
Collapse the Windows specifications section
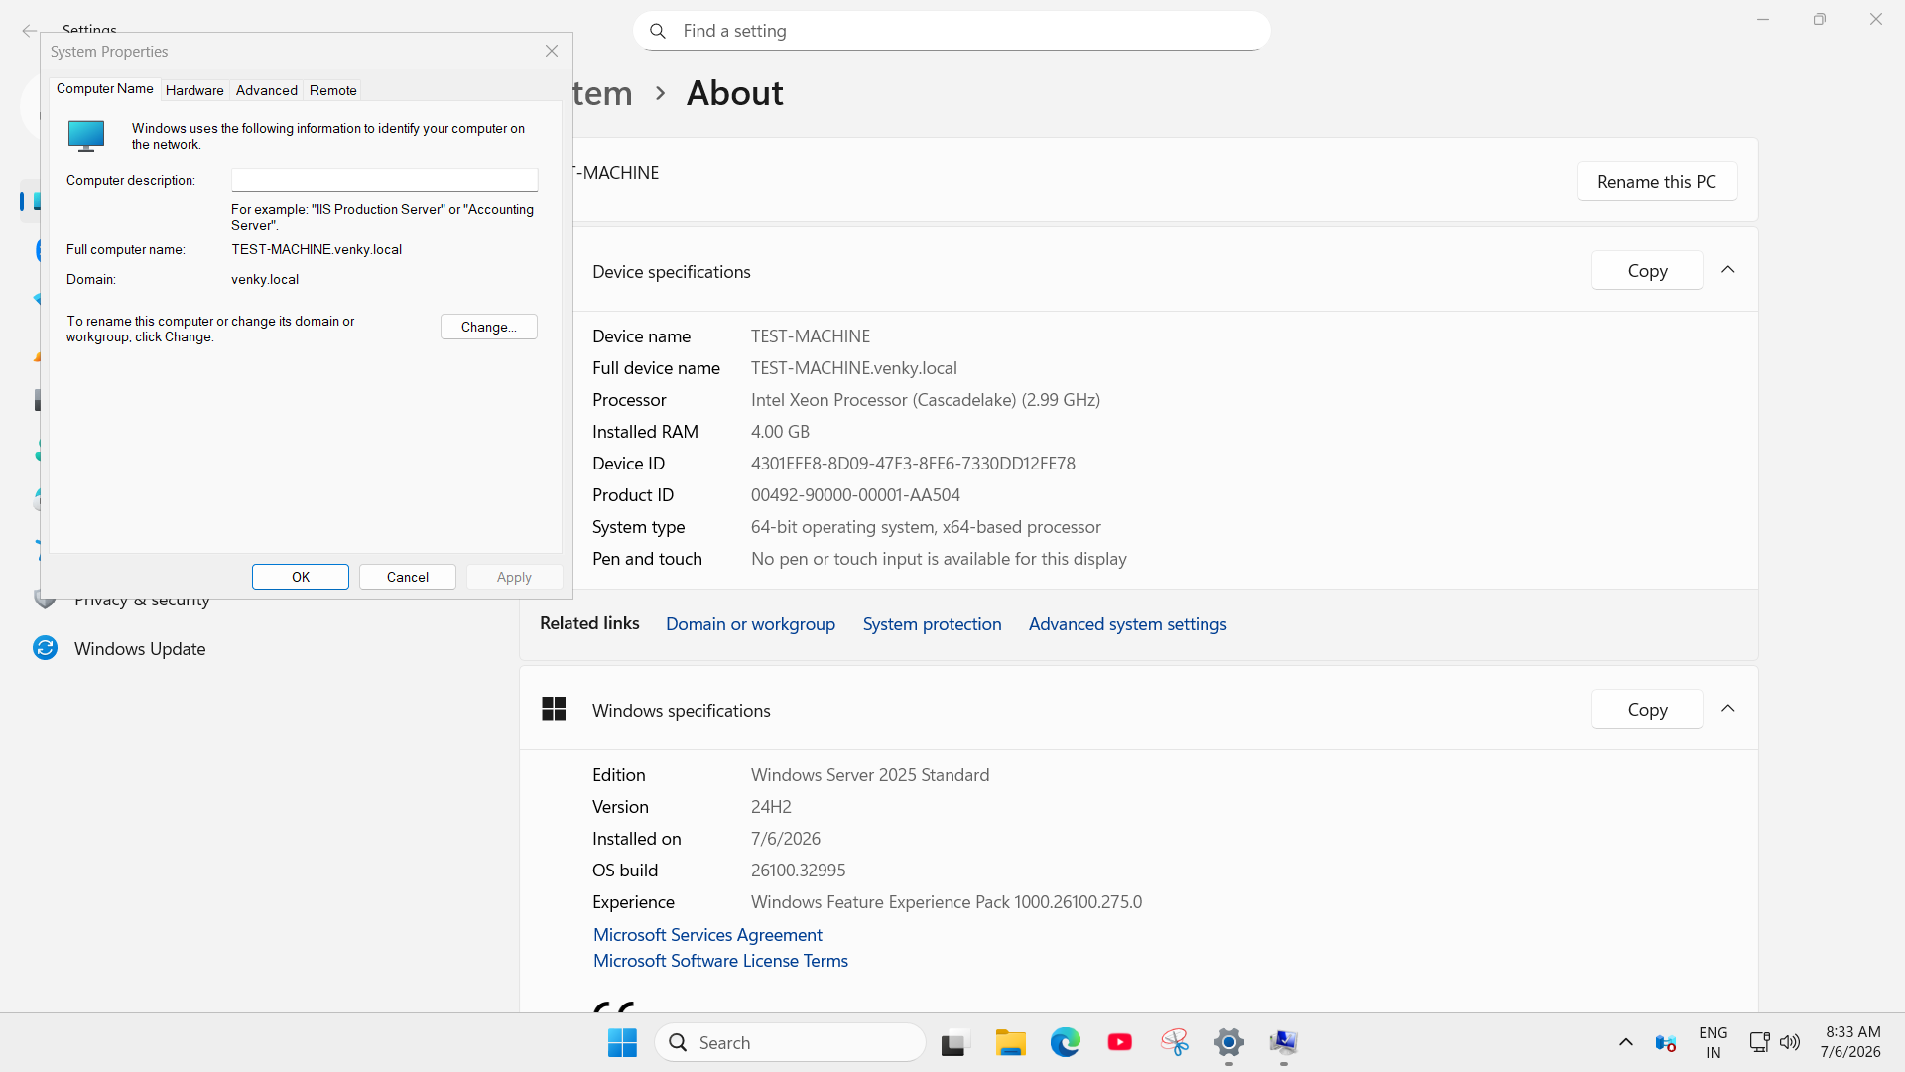(x=1727, y=709)
